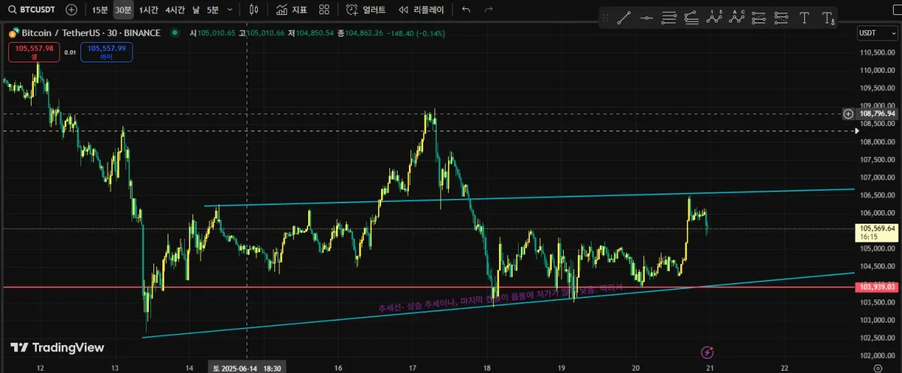Create an 얼러트 alert
This screenshot has width=902, height=373.
coord(366,10)
